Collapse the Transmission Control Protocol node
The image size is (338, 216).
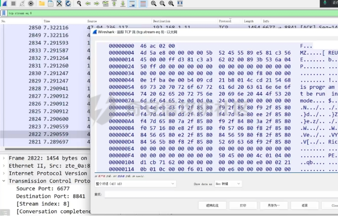(4, 181)
